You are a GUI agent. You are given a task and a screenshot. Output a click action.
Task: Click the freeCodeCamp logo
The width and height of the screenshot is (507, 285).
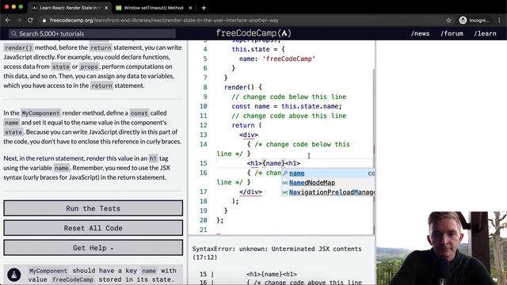(253, 33)
